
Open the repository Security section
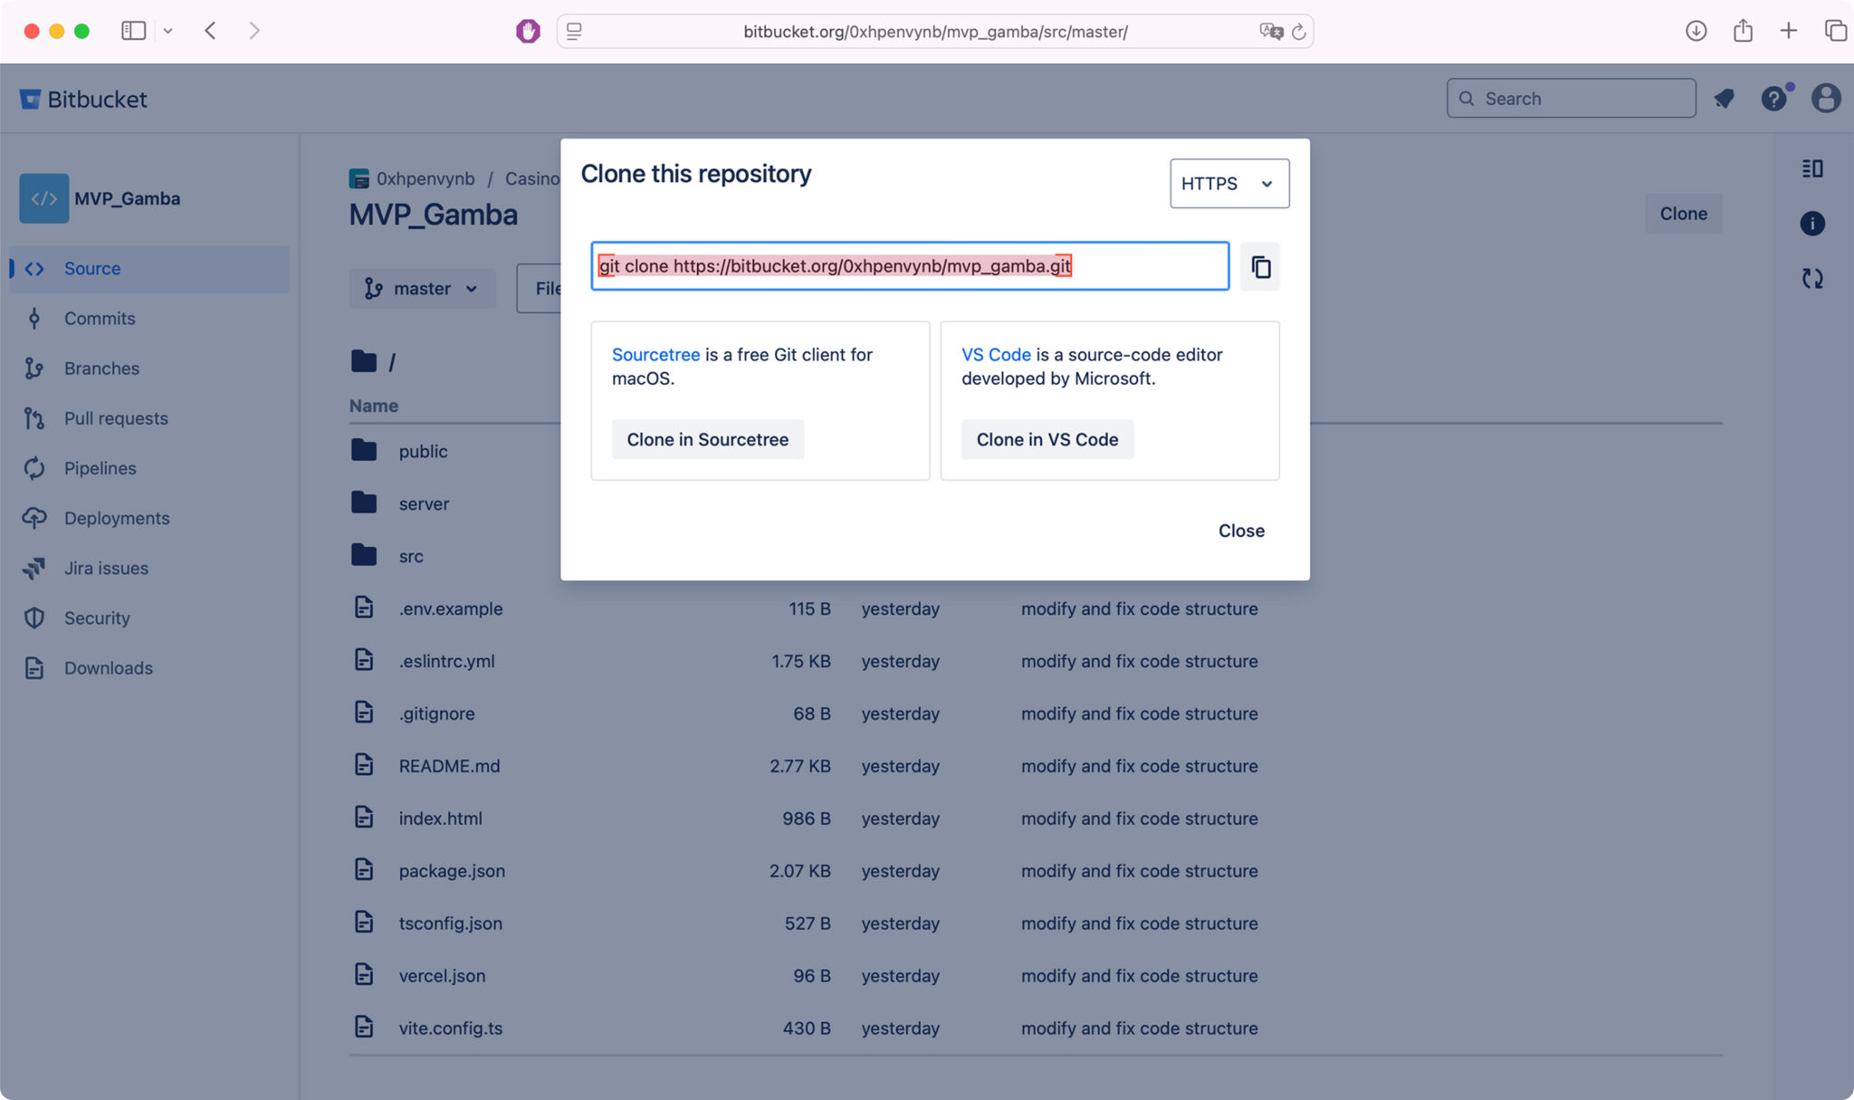tap(96, 617)
